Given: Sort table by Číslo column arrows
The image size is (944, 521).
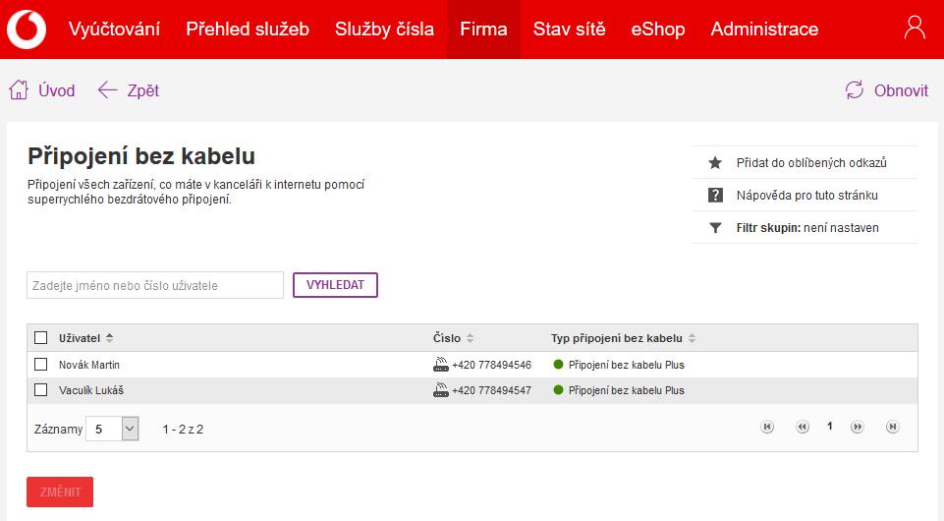Looking at the screenshot, I should coord(470,338).
